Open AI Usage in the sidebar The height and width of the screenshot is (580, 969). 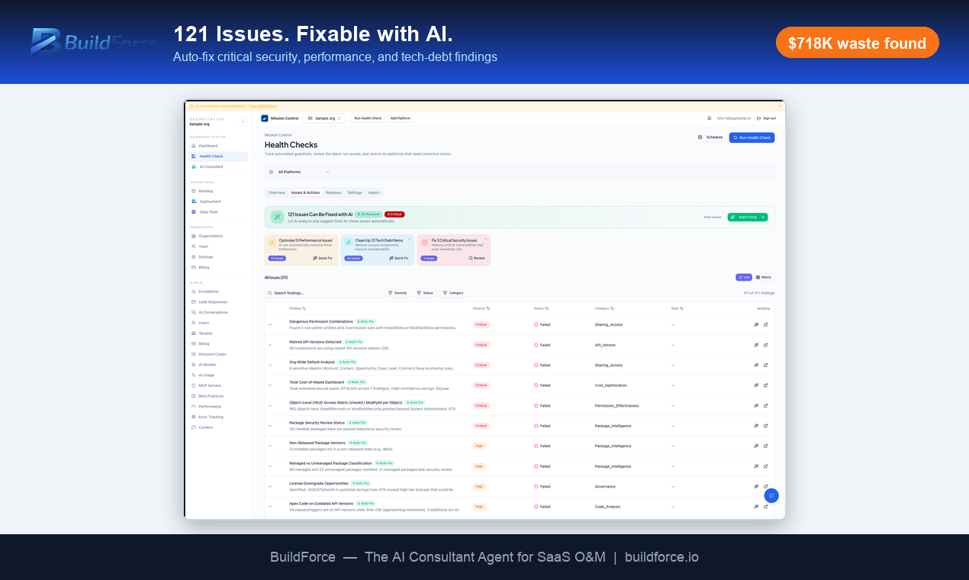[x=207, y=375]
